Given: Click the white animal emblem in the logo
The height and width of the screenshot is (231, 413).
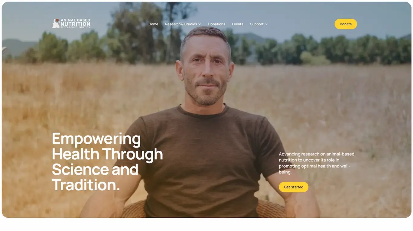Looking at the screenshot, I should pos(56,24).
